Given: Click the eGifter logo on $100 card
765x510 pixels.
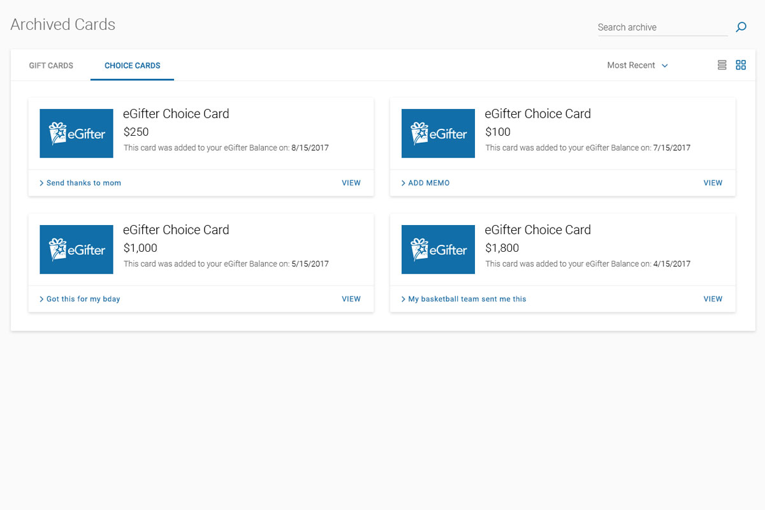Looking at the screenshot, I should [438, 133].
